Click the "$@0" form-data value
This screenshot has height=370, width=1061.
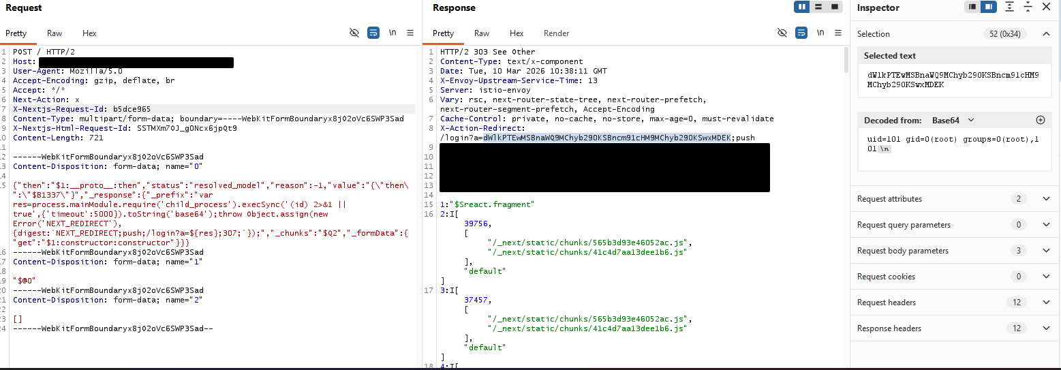click(x=24, y=281)
